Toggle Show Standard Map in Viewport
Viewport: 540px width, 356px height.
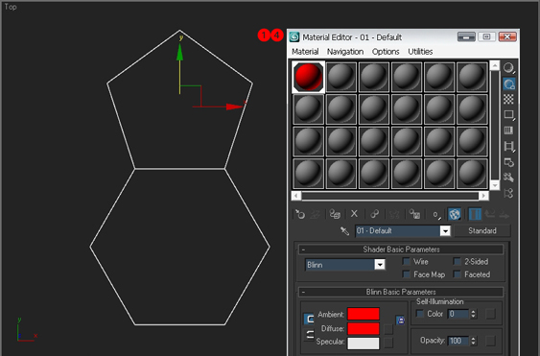click(x=455, y=214)
